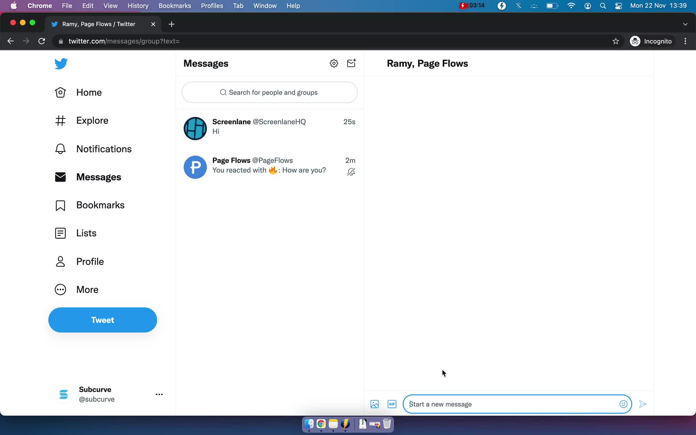Screen dimensions: 696x435
Task: Open Spotlight search in menu bar
Action: pos(603,6)
